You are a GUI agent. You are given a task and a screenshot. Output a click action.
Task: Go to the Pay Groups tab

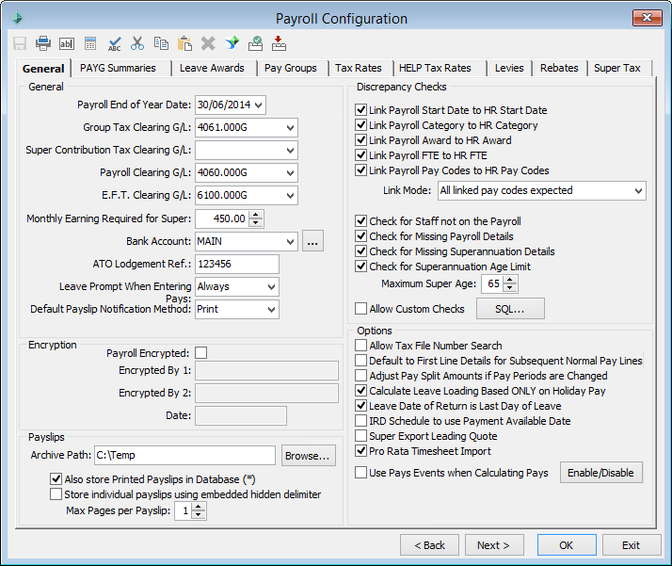click(x=291, y=68)
